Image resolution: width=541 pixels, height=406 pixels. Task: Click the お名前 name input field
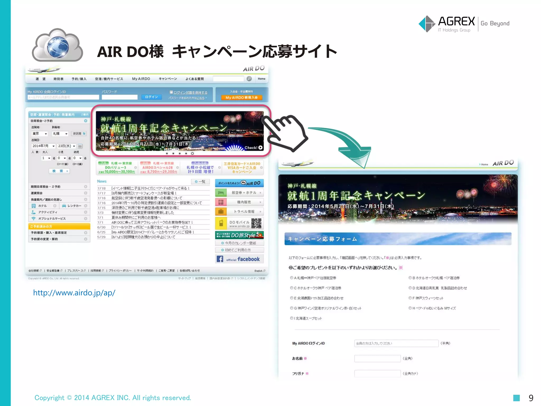click(377, 358)
